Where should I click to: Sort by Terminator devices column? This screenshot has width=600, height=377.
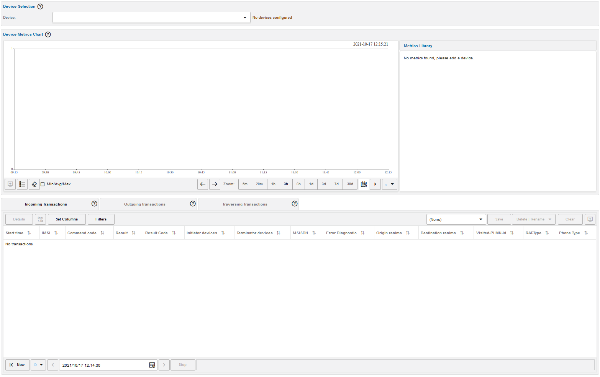coord(279,233)
